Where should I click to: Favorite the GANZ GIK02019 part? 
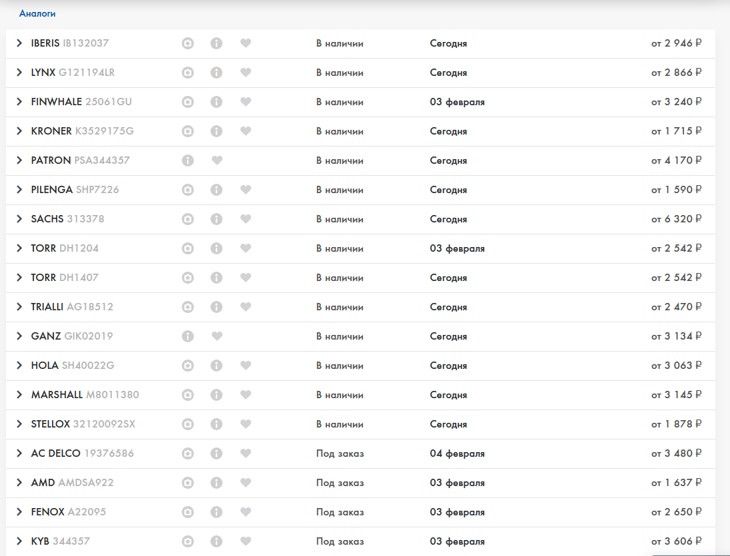(x=217, y=336)
